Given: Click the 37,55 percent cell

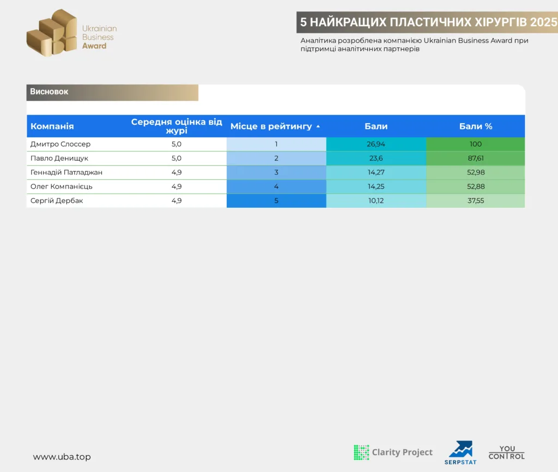Looking at the screenshot, I should [475, 201].
